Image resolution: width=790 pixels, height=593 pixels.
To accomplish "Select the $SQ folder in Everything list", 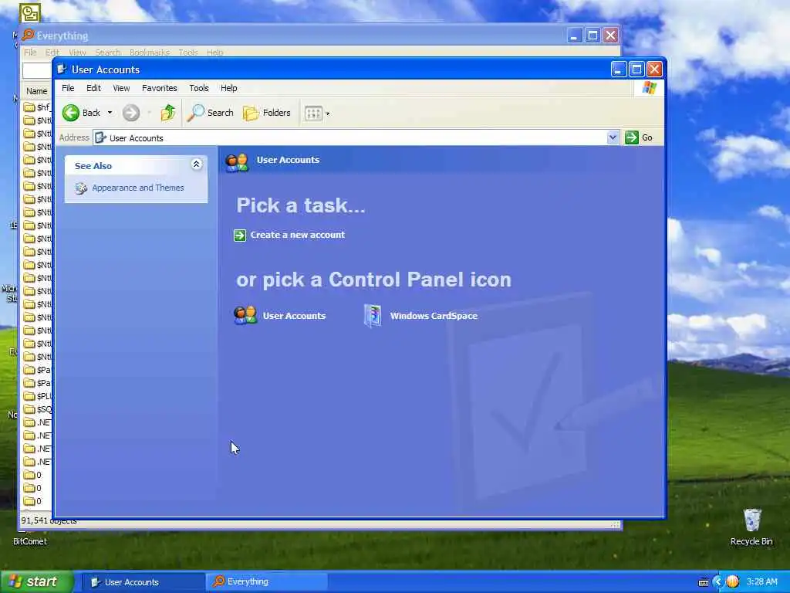I will [x=38, y=409].
